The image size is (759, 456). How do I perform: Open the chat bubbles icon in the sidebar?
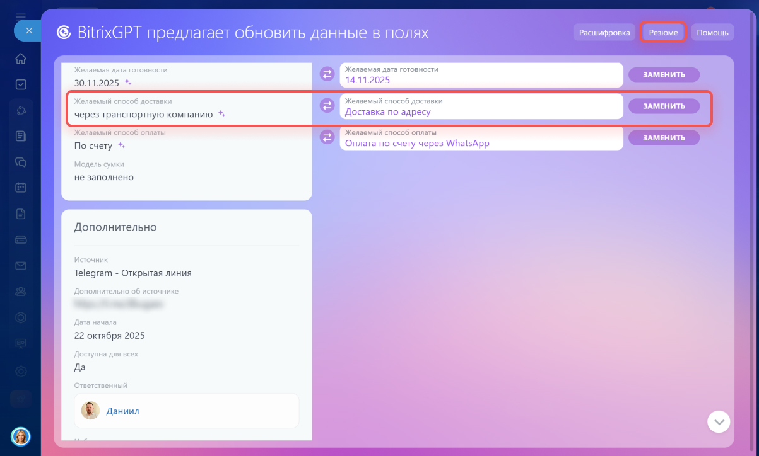pos(21,162)
